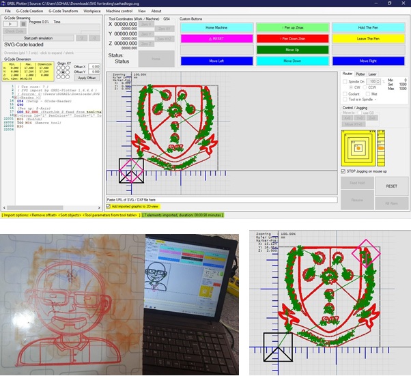
Task: Click the blue Move Right button
Action: 368,61
